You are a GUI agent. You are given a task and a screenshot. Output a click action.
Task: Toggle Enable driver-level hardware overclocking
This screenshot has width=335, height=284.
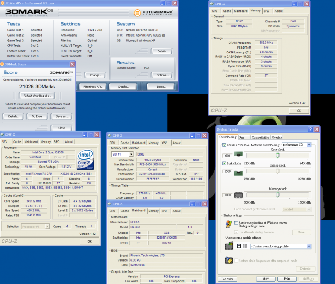[224, 145]
